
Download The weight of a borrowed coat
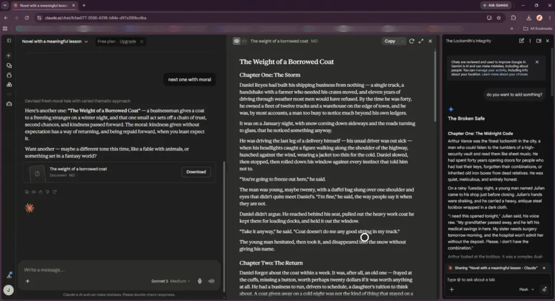coord(196,172)
